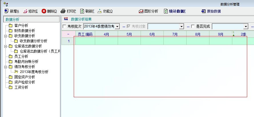Toggle the greyed 考核对象 checkbox

coord(129,27)
